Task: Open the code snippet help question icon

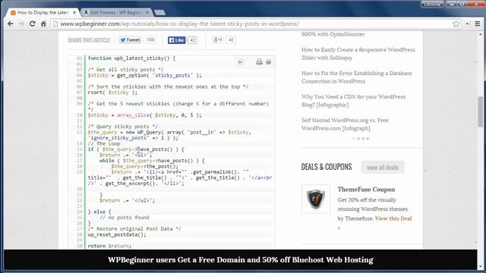Action: pyautogui.click(x=268, y=62)
